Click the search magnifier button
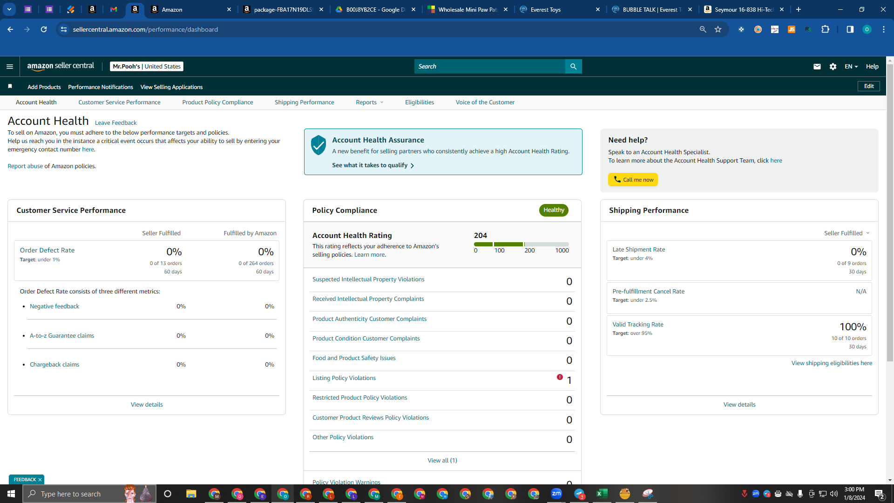Screen dimensions: 894x503 coord(573,67)
